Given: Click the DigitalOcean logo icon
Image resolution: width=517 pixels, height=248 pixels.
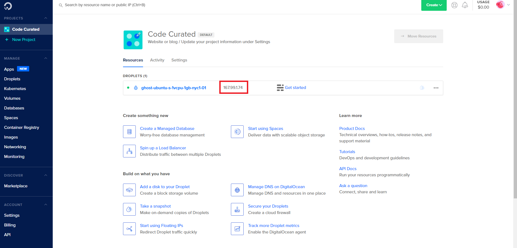Looking at the screenshot, I should coord(8,6).
